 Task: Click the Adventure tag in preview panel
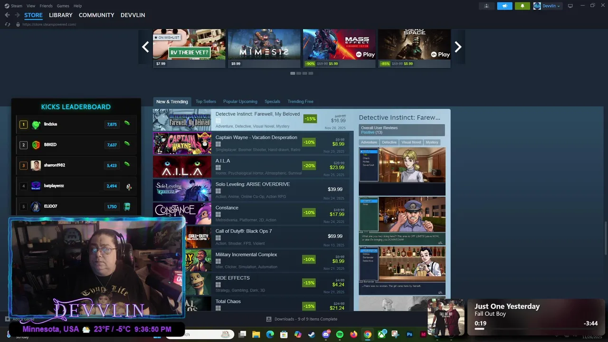coord(369,142)
